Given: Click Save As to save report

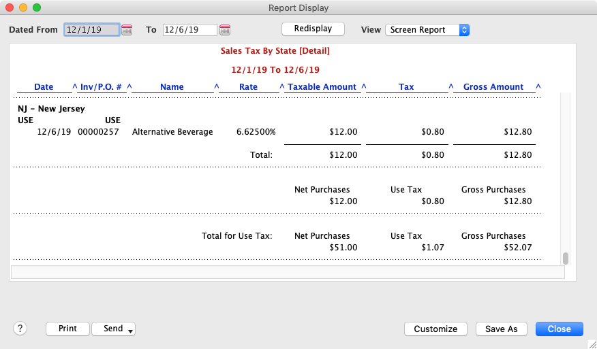Looking at the screenshot, I should (501, 329).
